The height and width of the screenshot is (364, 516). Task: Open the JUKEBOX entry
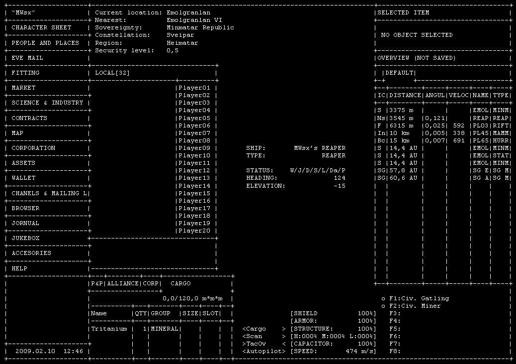tap(25, 238)
